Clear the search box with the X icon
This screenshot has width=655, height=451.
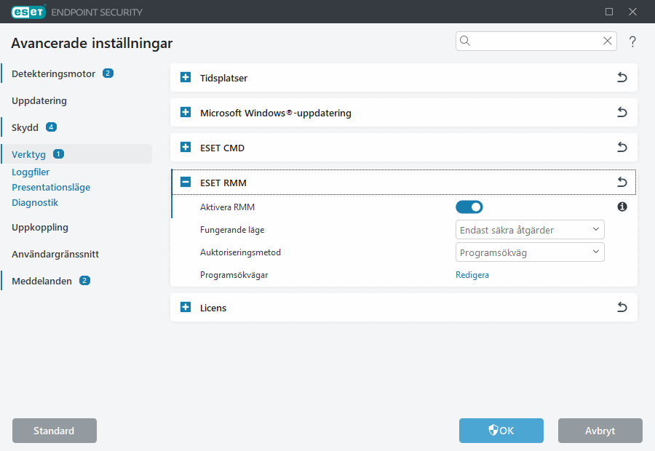coord(607,41)
